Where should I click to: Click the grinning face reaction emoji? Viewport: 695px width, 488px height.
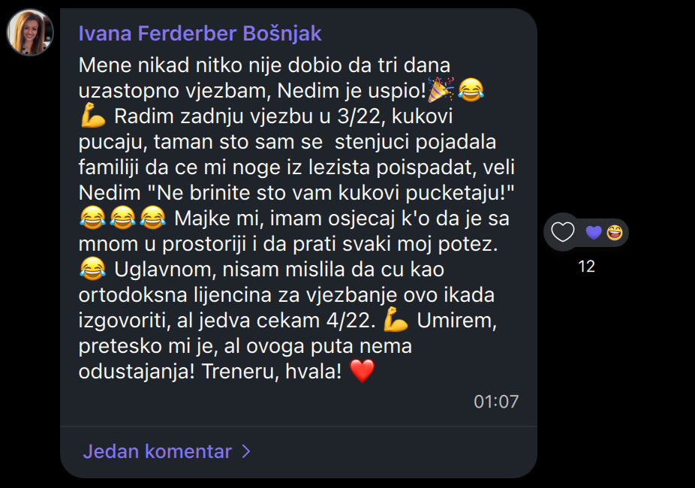click(615, 233)
